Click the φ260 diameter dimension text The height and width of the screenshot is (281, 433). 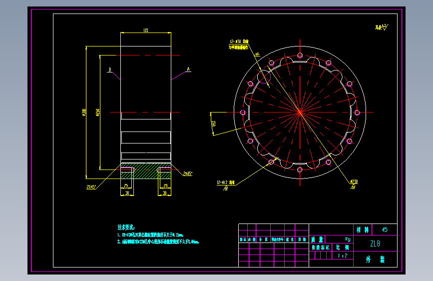pyautogui.click(x=98, y=112)
